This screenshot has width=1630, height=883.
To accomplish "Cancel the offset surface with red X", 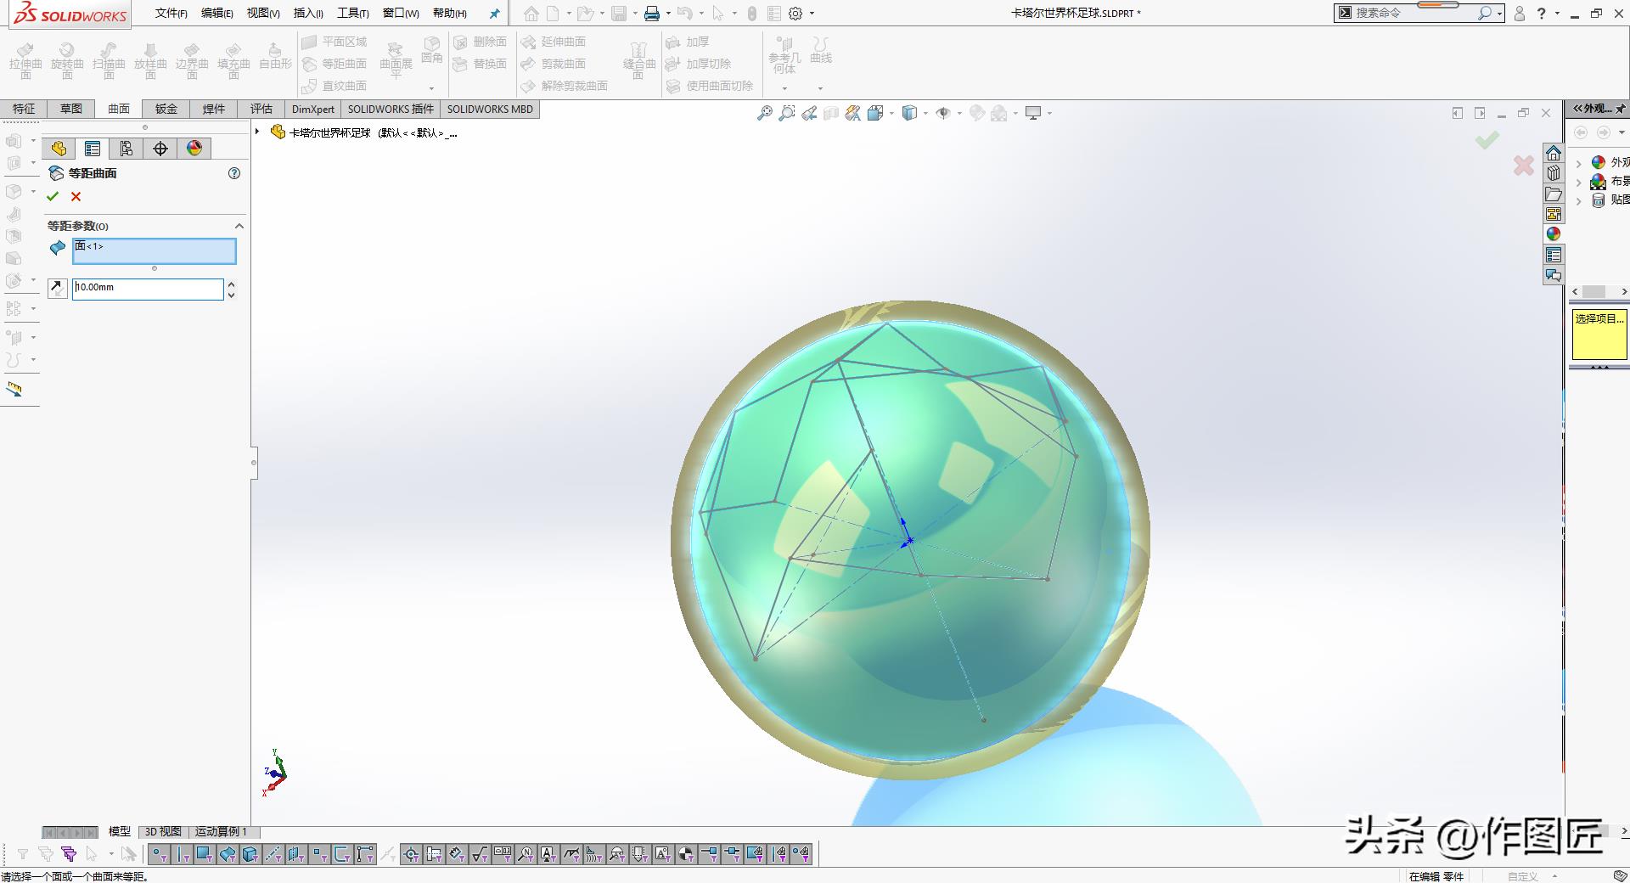I will click(76, 196).
